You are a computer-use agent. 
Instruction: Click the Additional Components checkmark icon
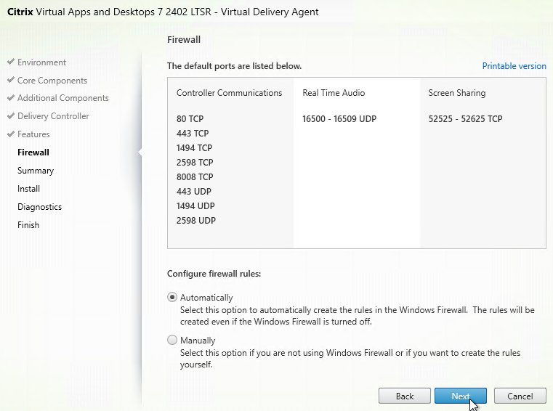point(11,97)
